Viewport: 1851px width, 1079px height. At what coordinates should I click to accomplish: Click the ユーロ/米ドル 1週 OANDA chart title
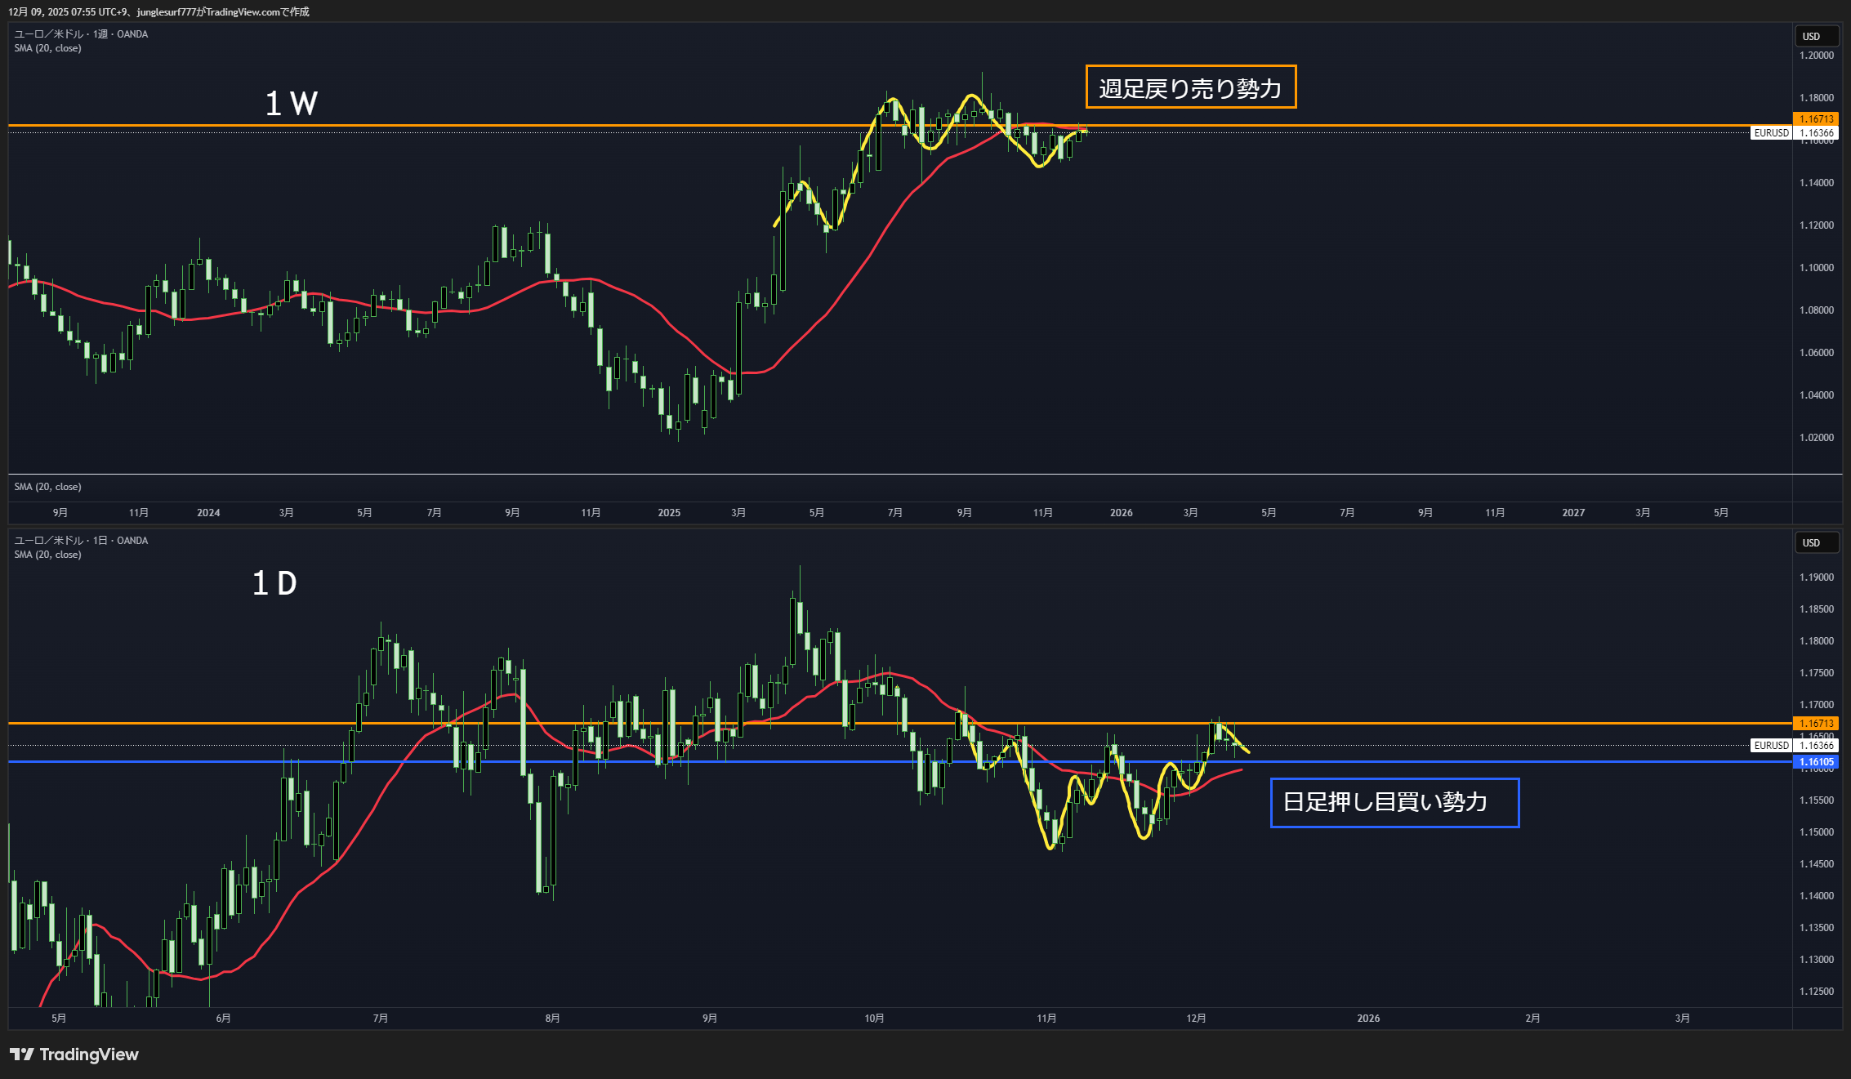[x=81, y=34]
